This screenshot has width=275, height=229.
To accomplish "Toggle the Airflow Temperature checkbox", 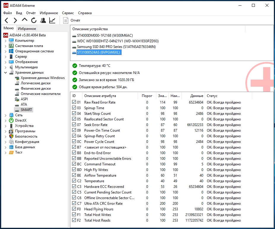I will click(x=74, y=175).
